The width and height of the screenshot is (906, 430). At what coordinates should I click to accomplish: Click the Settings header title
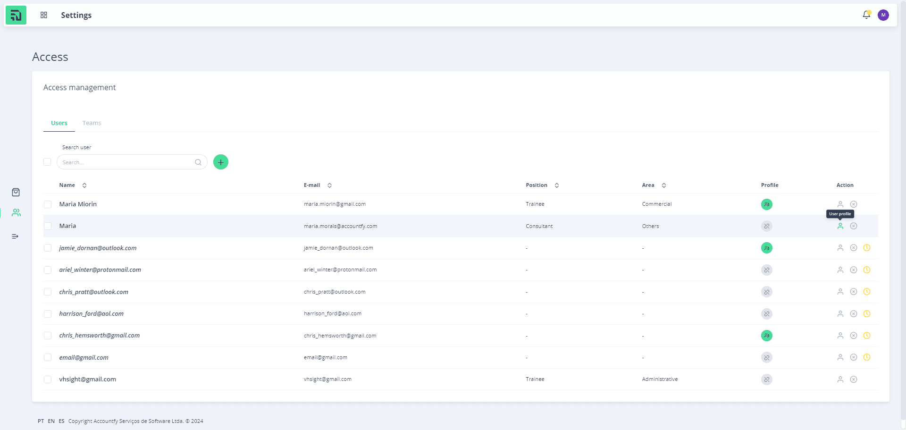[x=76, y=15]
